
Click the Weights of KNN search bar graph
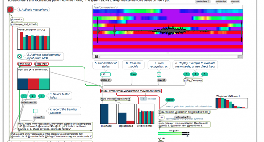click(232, 103)
